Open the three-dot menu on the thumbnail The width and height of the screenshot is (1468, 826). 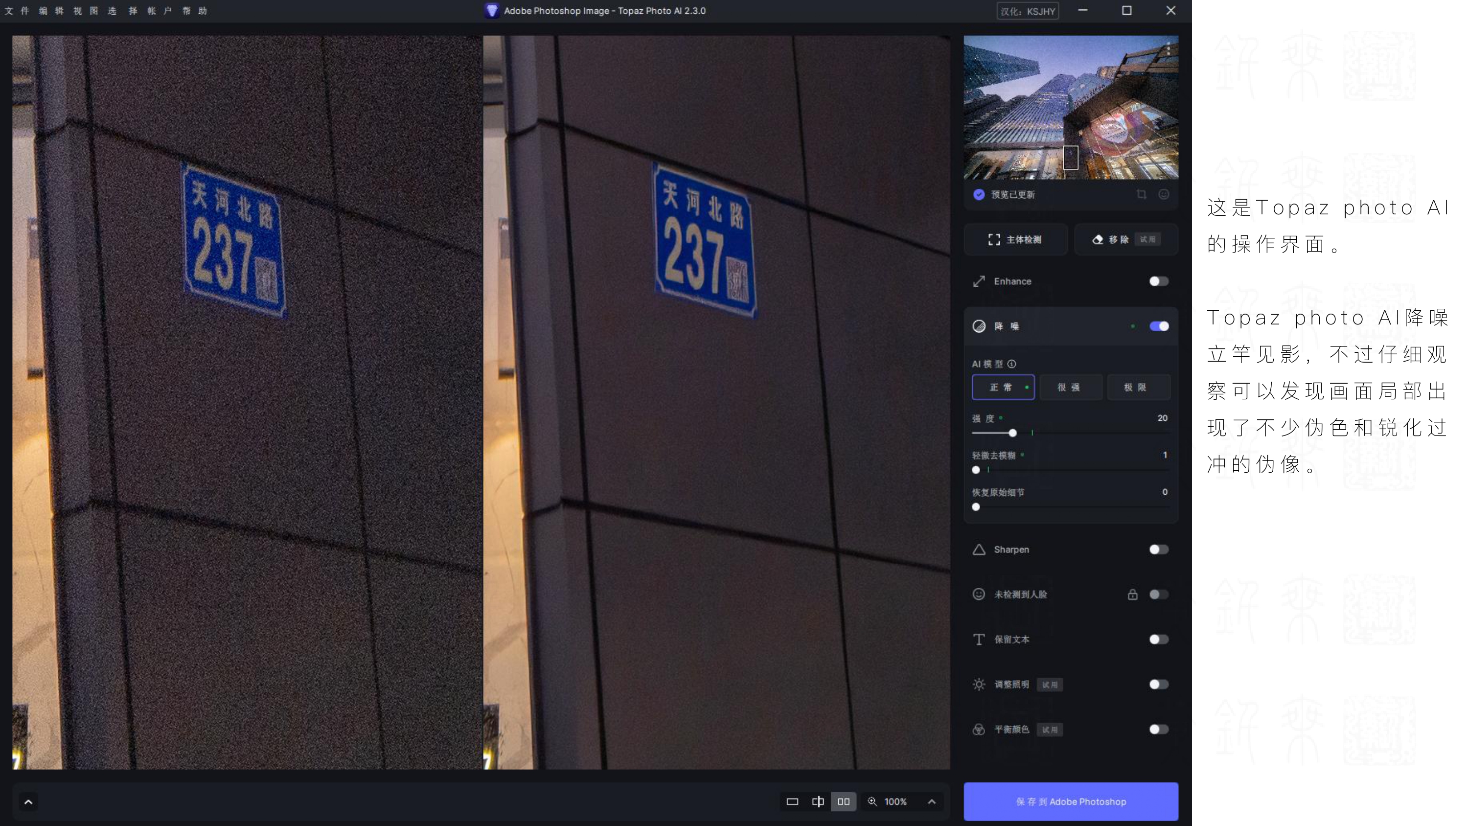(1168, 49)
